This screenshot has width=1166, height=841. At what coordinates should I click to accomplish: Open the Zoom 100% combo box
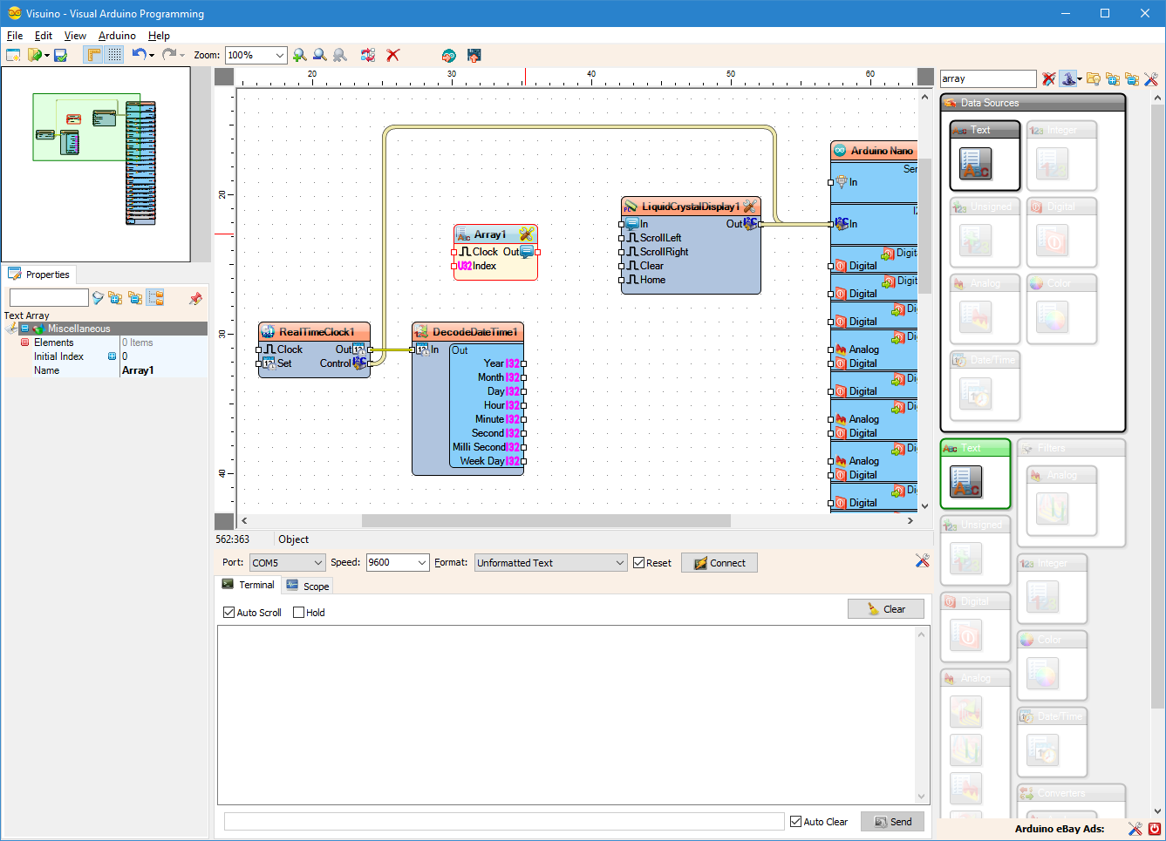256,55
